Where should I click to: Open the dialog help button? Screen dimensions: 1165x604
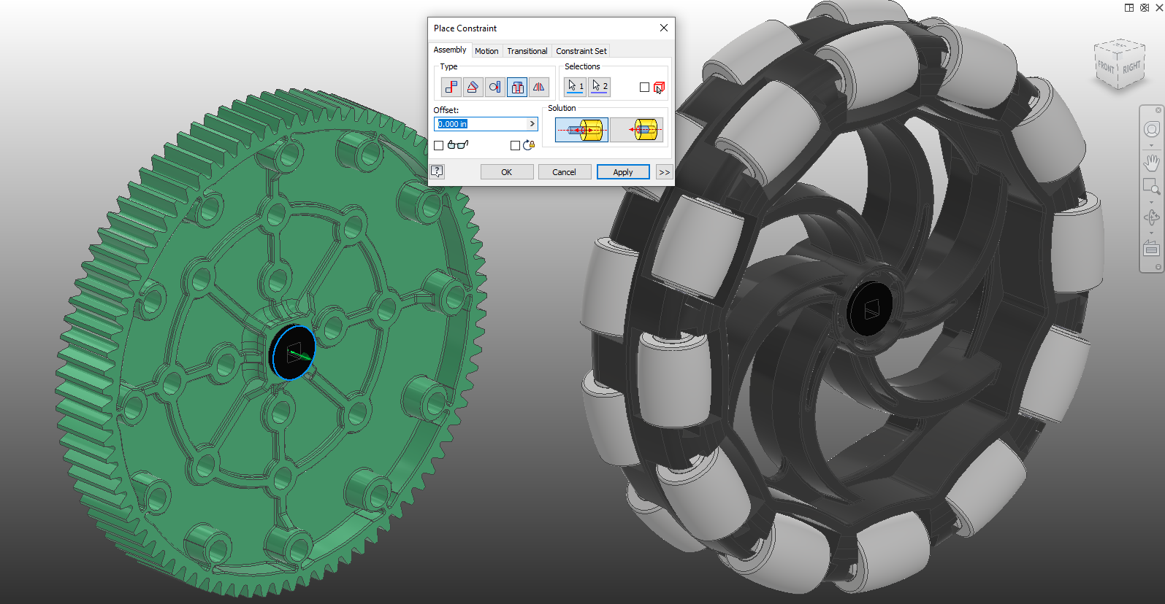tap(437, 171)
